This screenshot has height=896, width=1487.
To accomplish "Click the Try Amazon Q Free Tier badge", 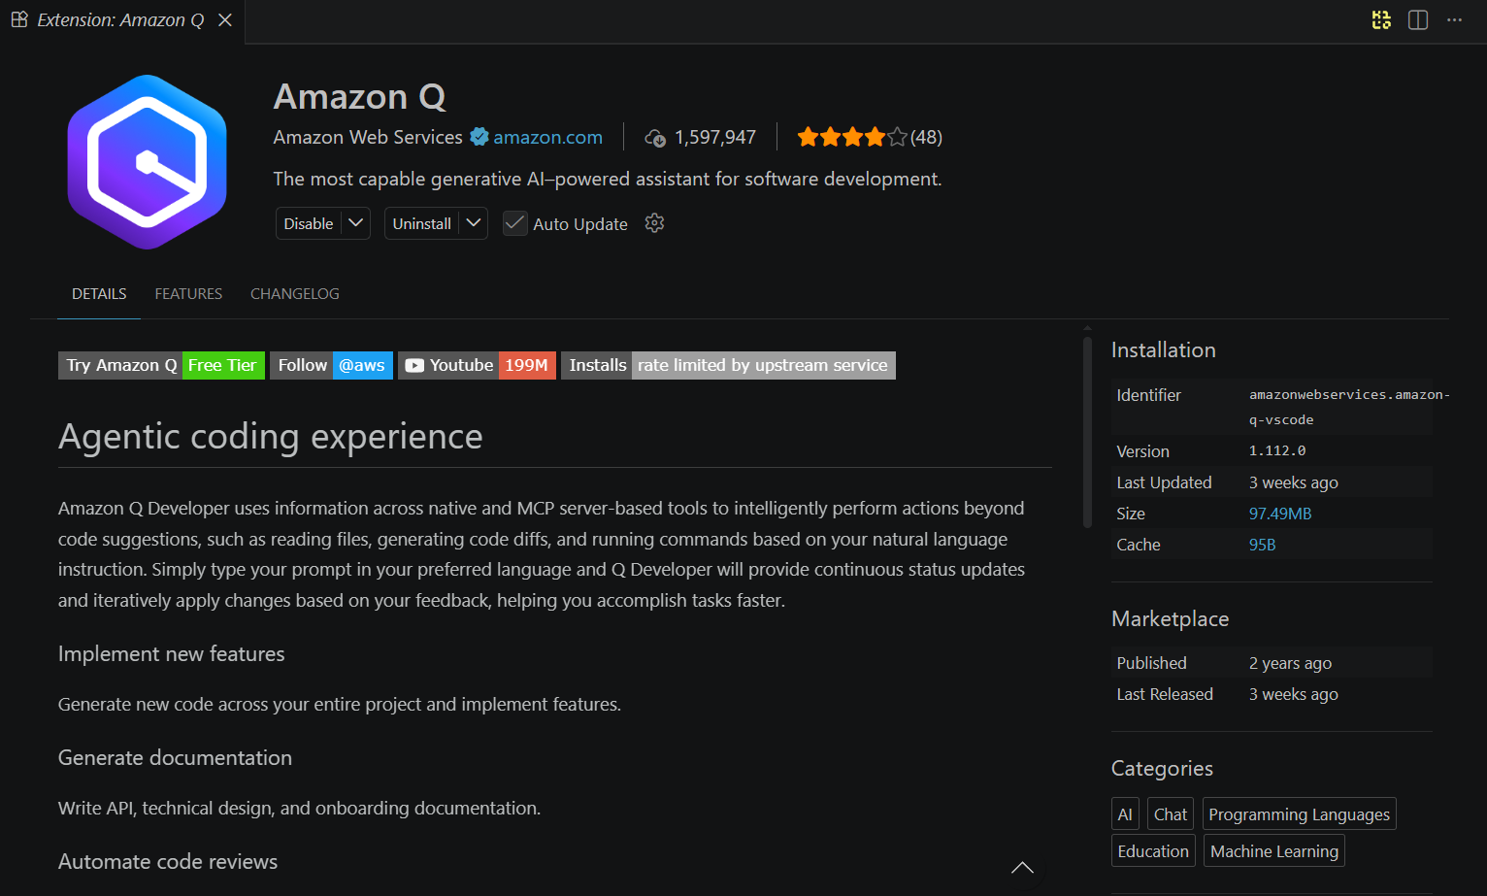I will pos(161,365).
